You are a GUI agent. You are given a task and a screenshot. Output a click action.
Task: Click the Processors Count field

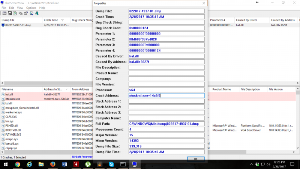pos(166,129)
